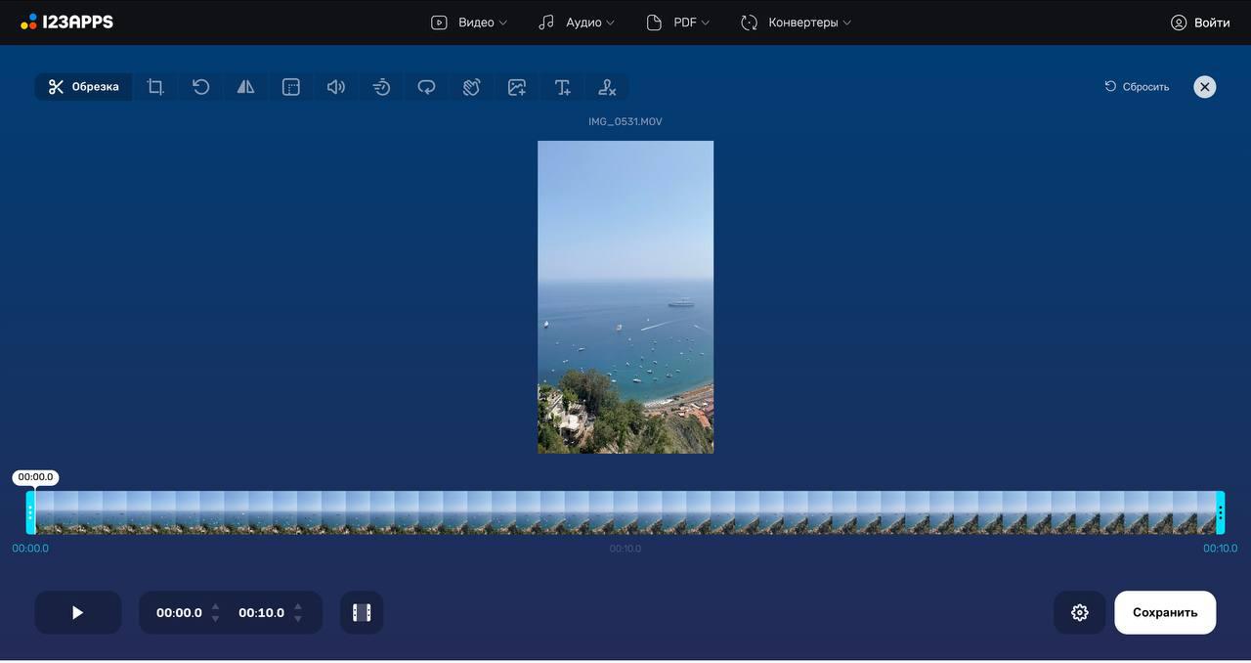This screenshot has width=1251, height=663.
Task: Open the volume adjustment tool
Action: pyautogui.click(x=336, y=87)
